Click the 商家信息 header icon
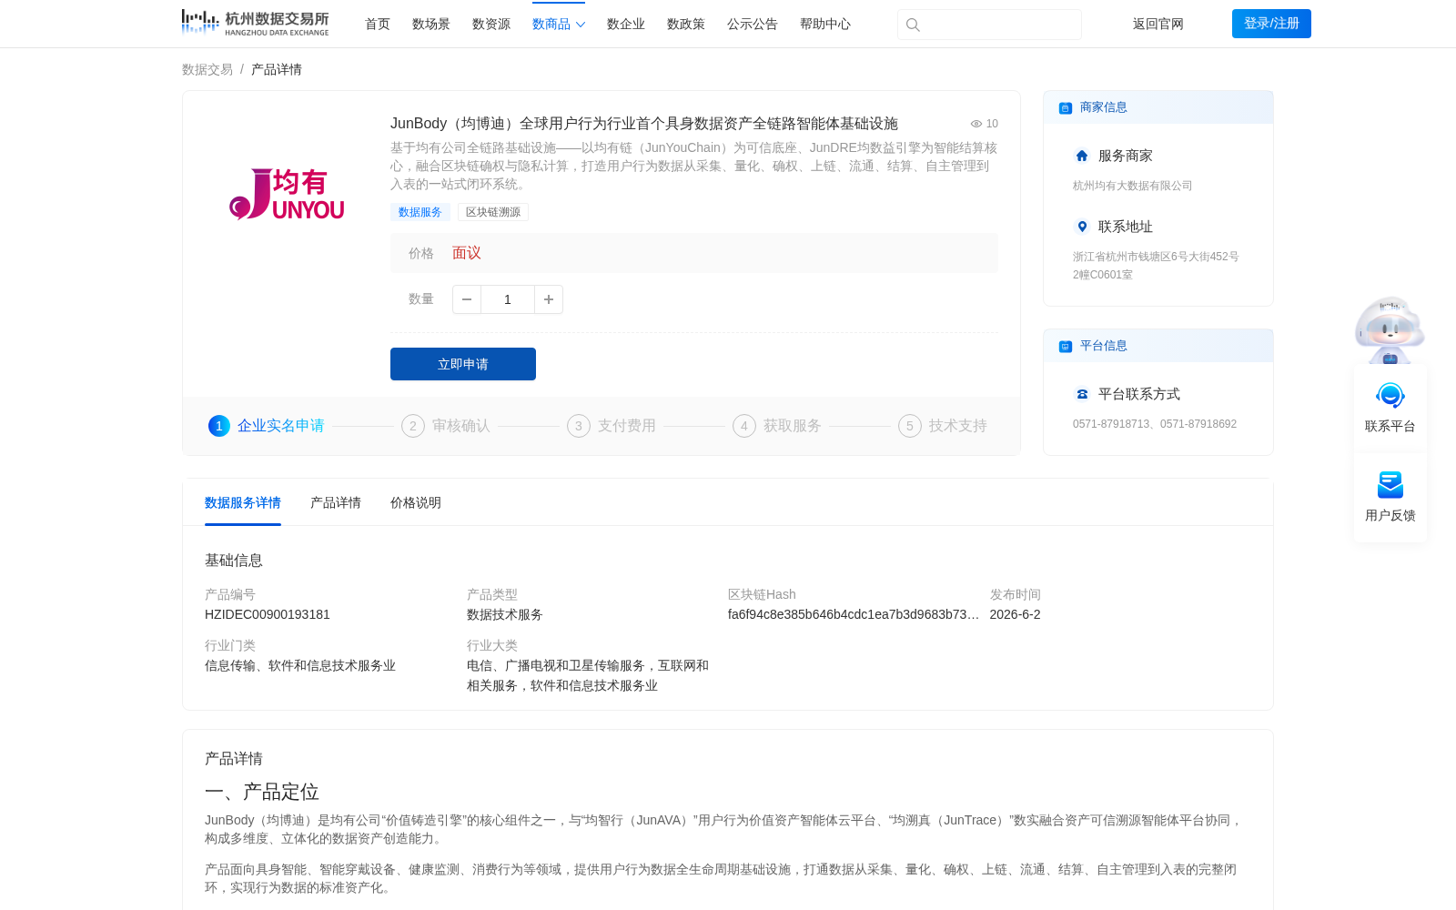The image size is (1456, 910). (x=1066, y=108)
